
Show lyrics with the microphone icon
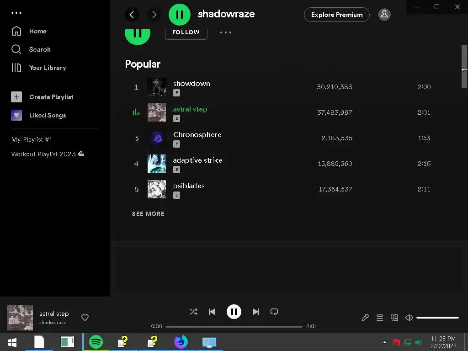pos(365,318)
